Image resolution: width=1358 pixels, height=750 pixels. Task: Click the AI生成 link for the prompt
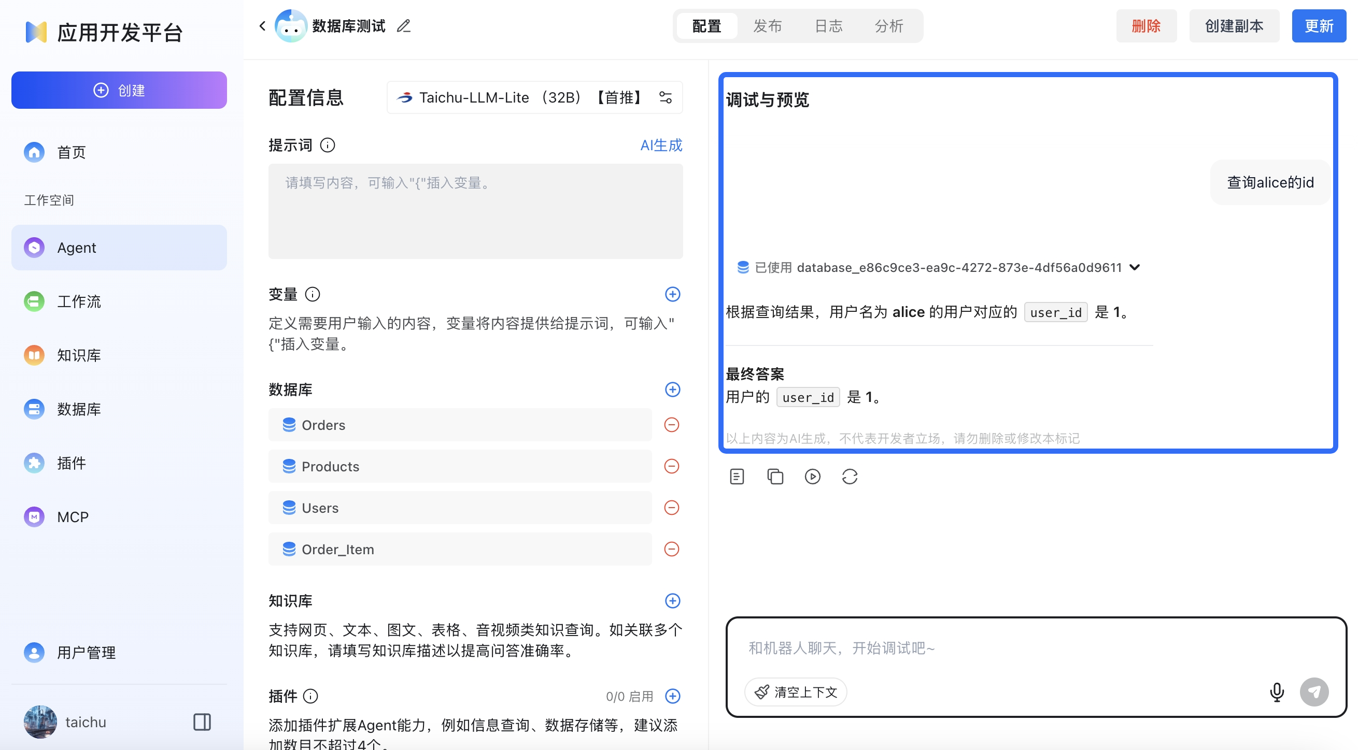tap(660, 145)
